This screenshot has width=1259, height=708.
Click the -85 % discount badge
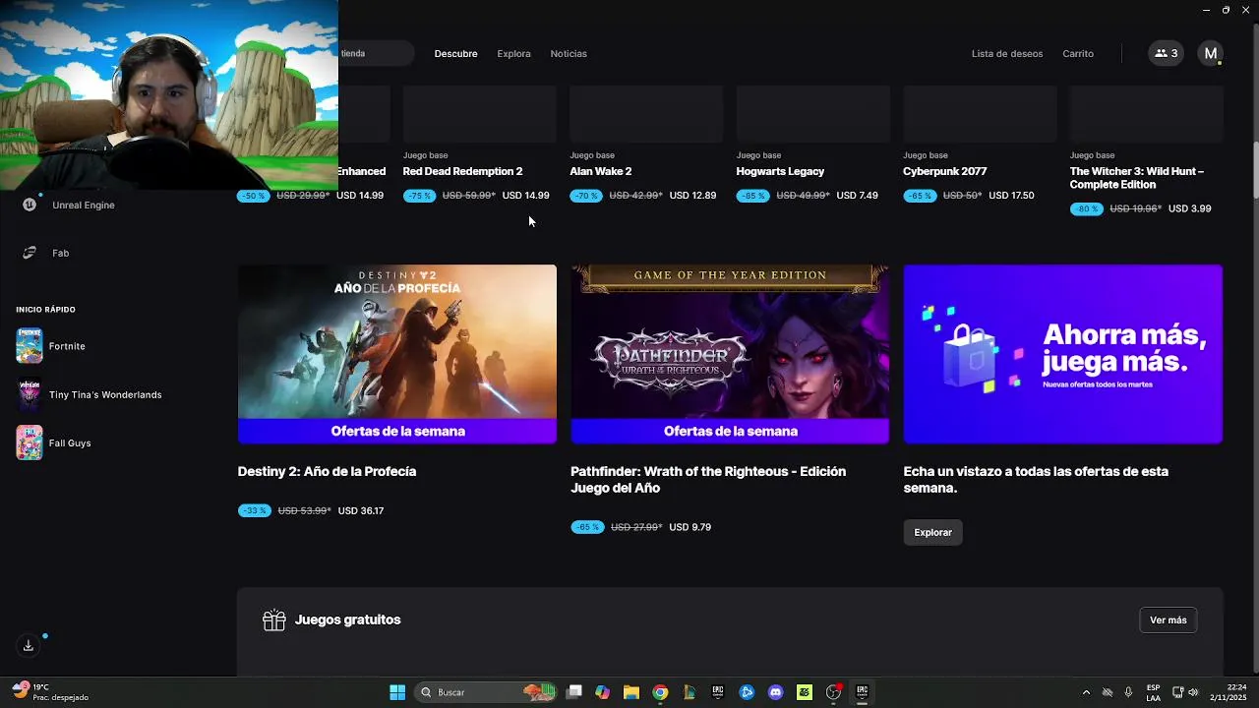coord(752,196)
